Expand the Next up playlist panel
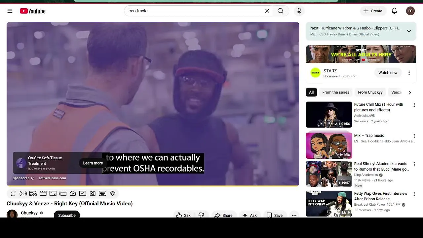423x238 pixels. [x=409, y=31]
